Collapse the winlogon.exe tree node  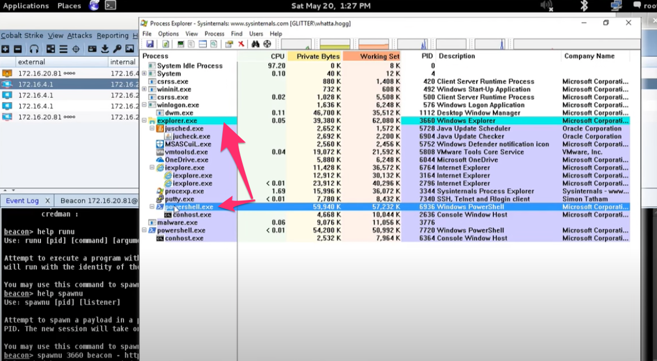(144, 105)
